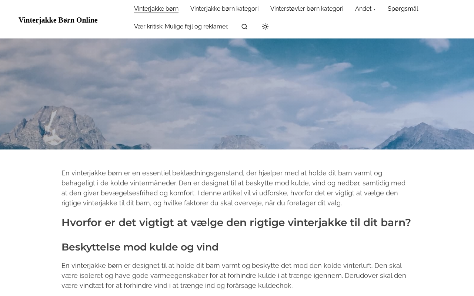The height and width of the screenshot is (296, 474).
Task: Open the Vinterjakke børn menu item
Action: coord(156,9)
